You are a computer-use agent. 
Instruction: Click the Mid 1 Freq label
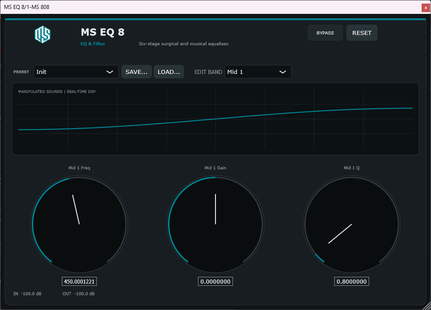pos(79,168)
